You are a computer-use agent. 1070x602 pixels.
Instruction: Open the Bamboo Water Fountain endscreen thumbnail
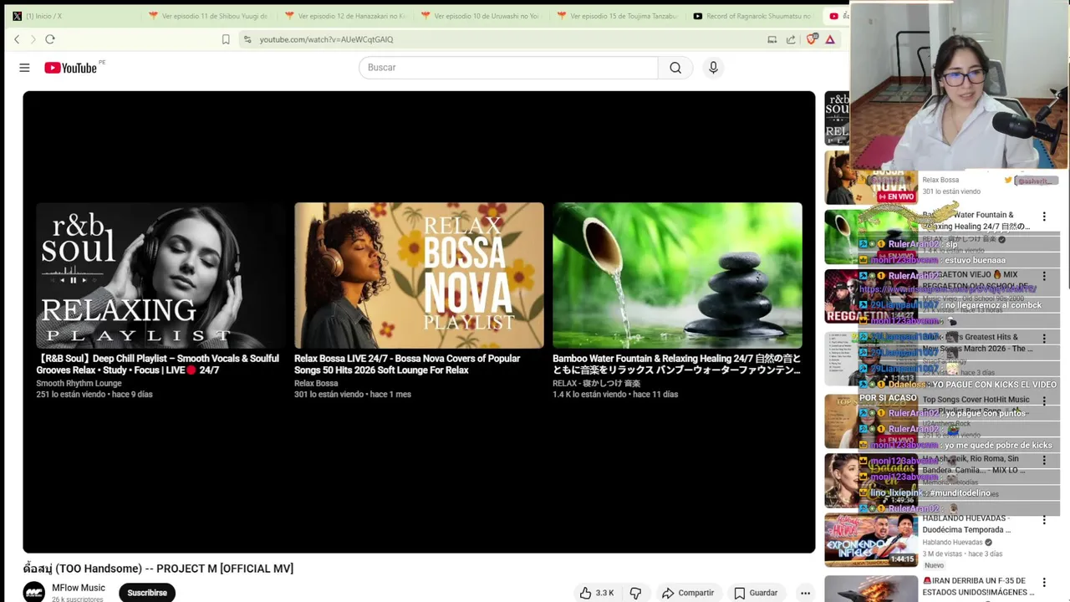click(677, 275)
